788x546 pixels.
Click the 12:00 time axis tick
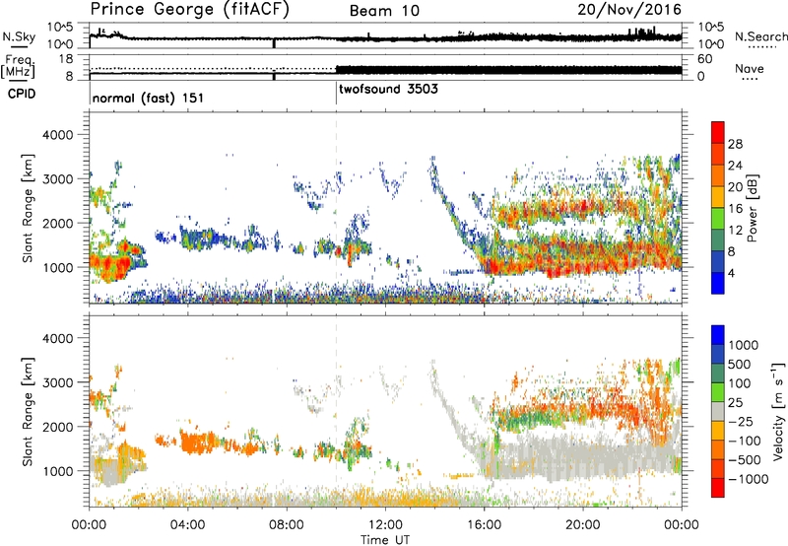(x=385, y=525)
